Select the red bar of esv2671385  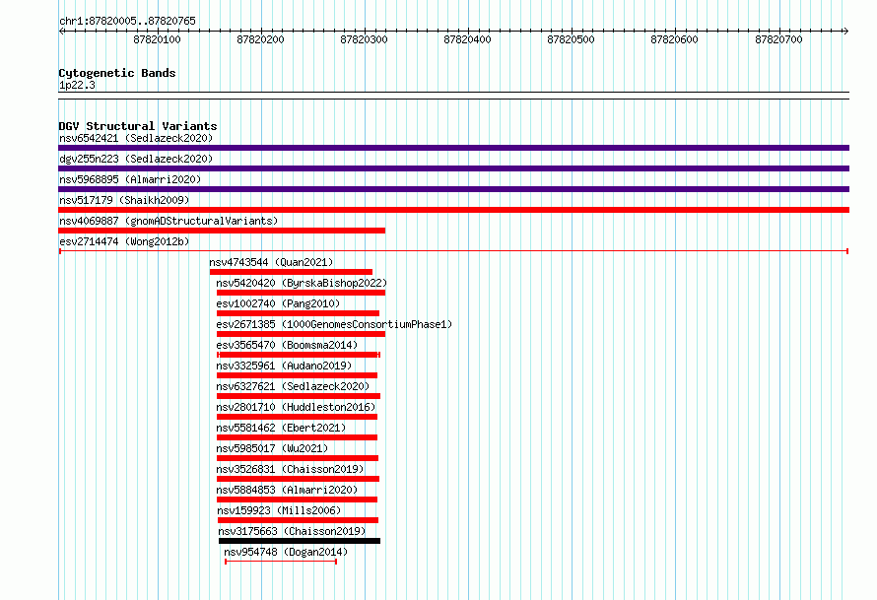coord(301,334)
